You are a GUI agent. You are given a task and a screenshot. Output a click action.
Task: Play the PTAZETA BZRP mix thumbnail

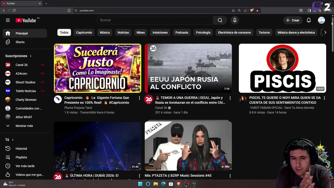(188, 146)
